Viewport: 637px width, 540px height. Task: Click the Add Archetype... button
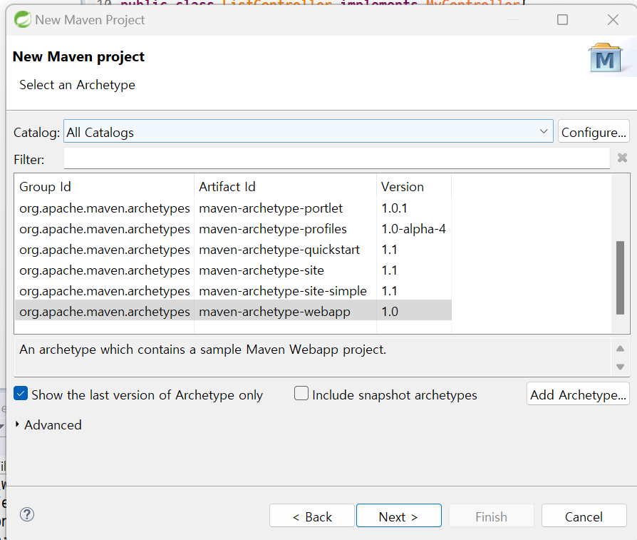pos(578,394)
